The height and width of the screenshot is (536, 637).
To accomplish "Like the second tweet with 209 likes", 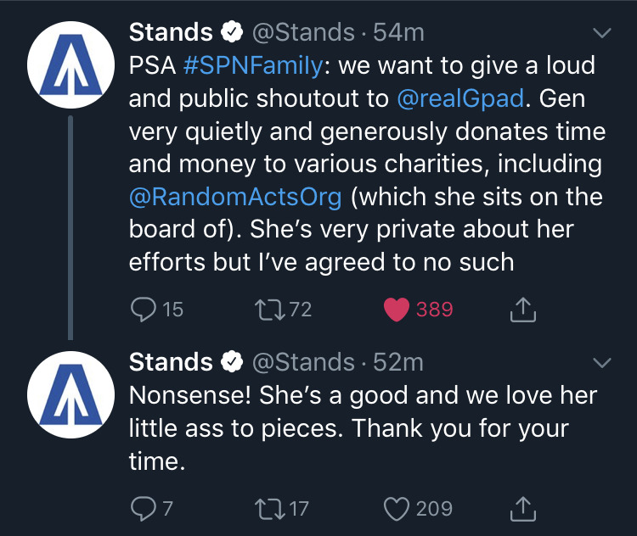I will [x=397, y=509].
